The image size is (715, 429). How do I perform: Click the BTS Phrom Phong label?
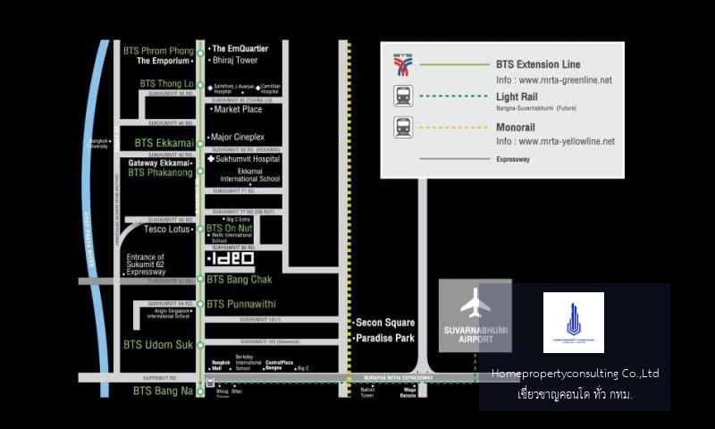pos(158,51)
